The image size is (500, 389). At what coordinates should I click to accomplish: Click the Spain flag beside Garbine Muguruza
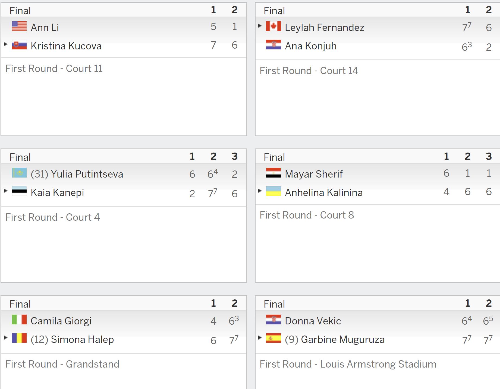tap(273, 338)
